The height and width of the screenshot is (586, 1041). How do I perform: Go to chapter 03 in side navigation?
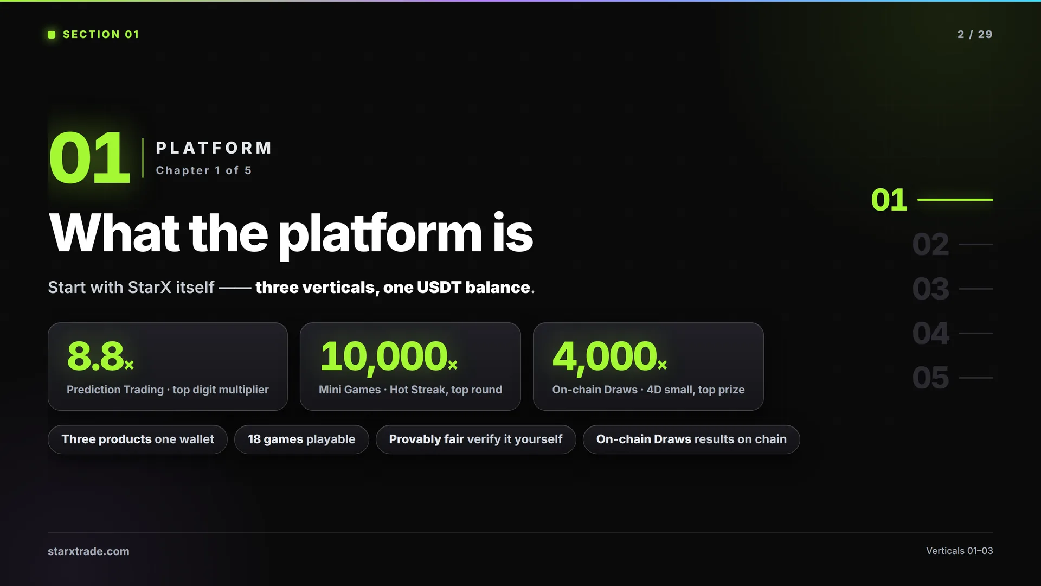point(953,289)
